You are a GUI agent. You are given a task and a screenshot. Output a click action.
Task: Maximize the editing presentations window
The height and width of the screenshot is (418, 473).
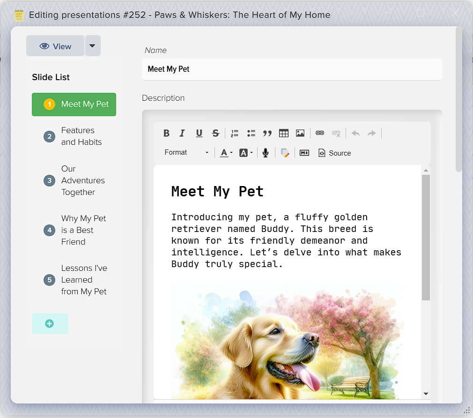point(421,13)
